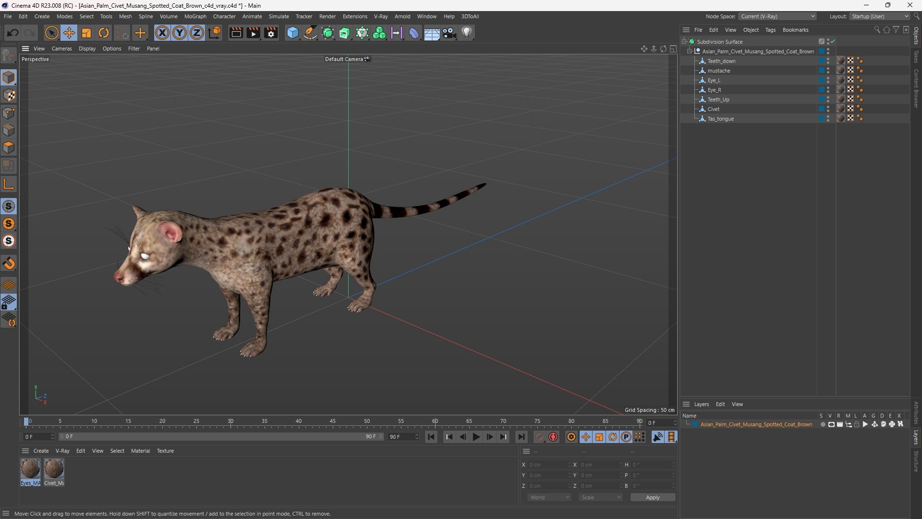Open the MoGraph menu
The height and width of the screenshot is (519, 922).
pos(195,16)
